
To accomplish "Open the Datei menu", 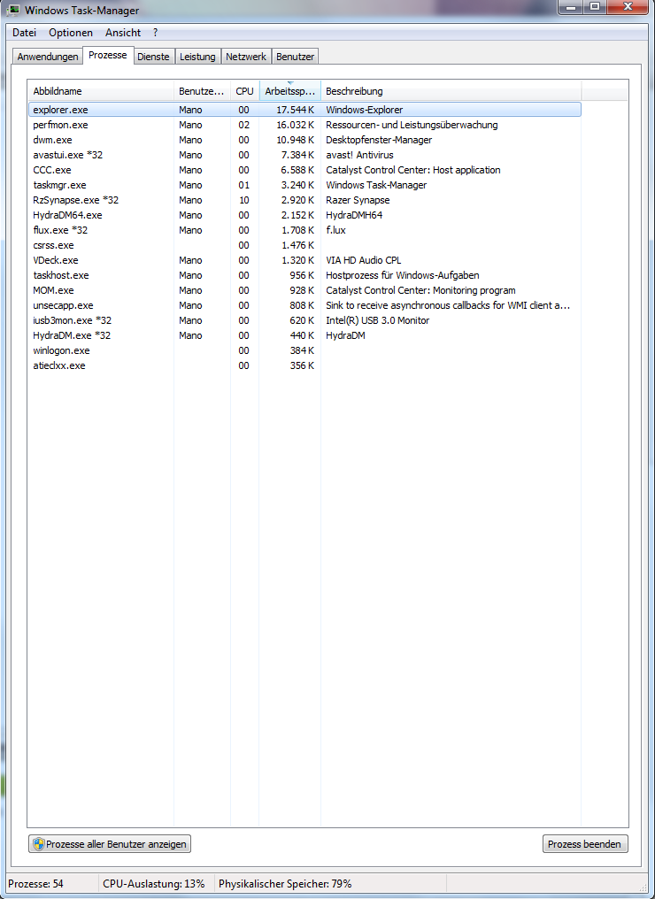I will click(x=24, y=33).
